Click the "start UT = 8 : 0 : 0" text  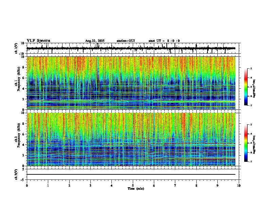pos(164,41)
